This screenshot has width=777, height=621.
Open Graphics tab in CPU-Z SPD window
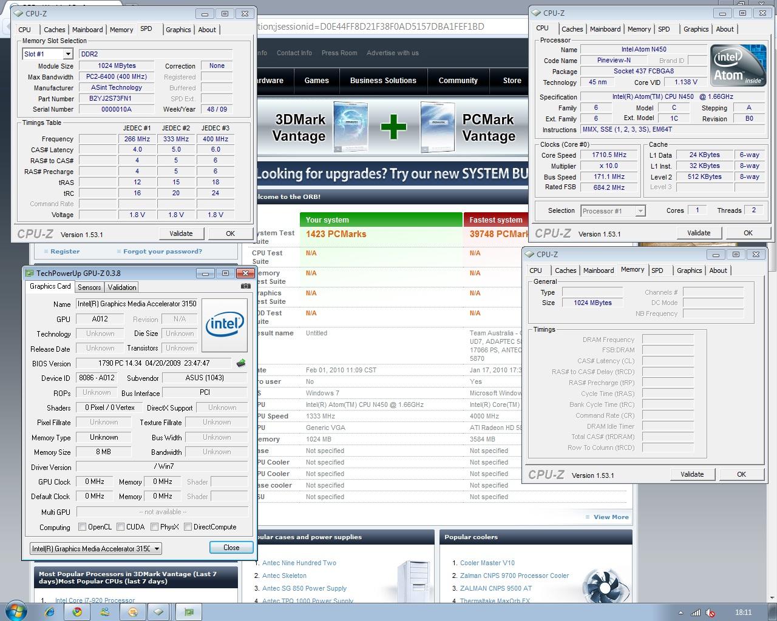178,30
